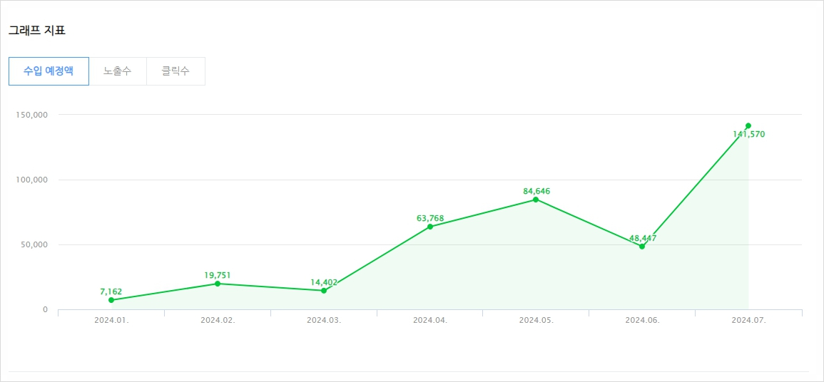Open the 클릭수 tab
This screenshot has width=824, height=382.
pos(176,71)
